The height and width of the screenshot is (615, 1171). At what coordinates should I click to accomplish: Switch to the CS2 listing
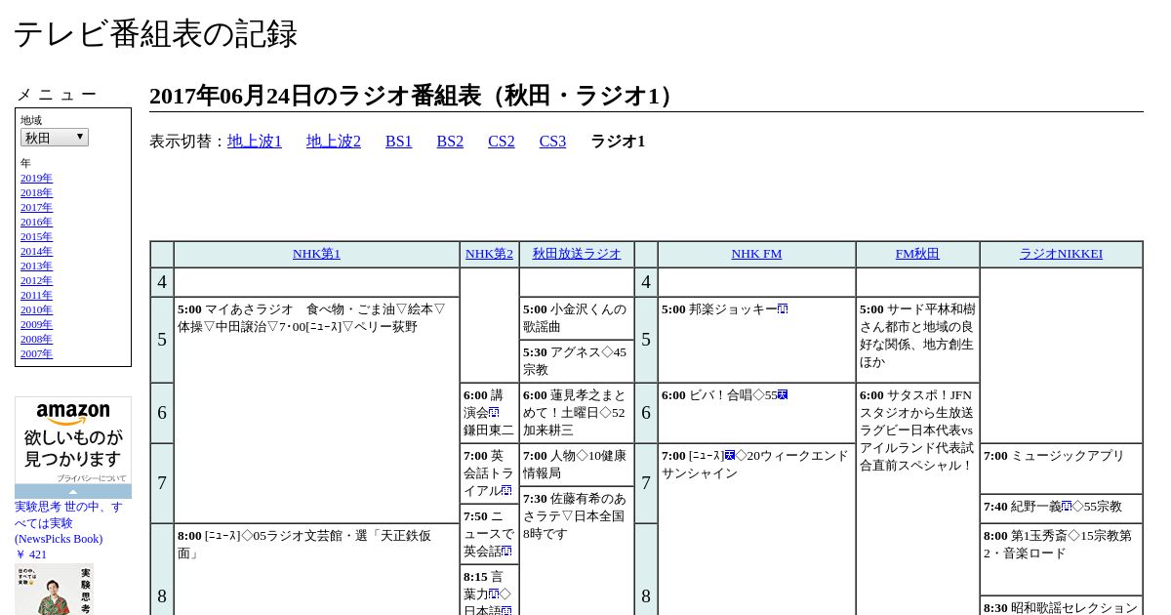[x=502, y=142]
